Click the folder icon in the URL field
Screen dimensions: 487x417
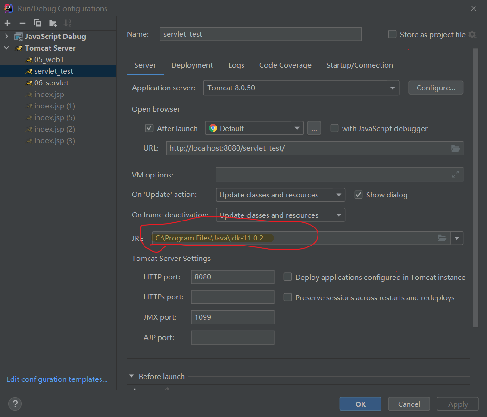(x=456, y=148)
